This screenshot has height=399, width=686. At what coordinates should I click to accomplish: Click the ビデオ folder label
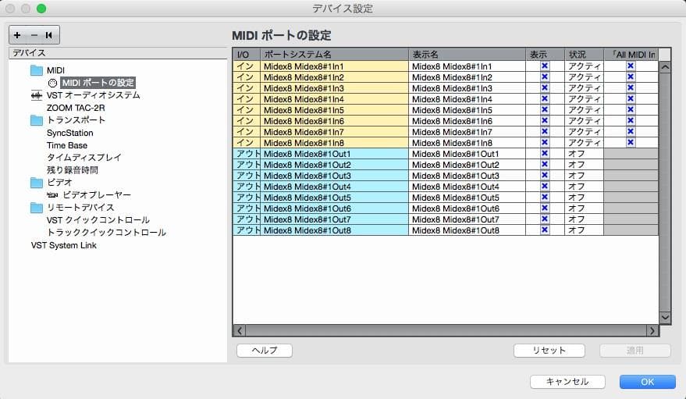tap(59, 183)
